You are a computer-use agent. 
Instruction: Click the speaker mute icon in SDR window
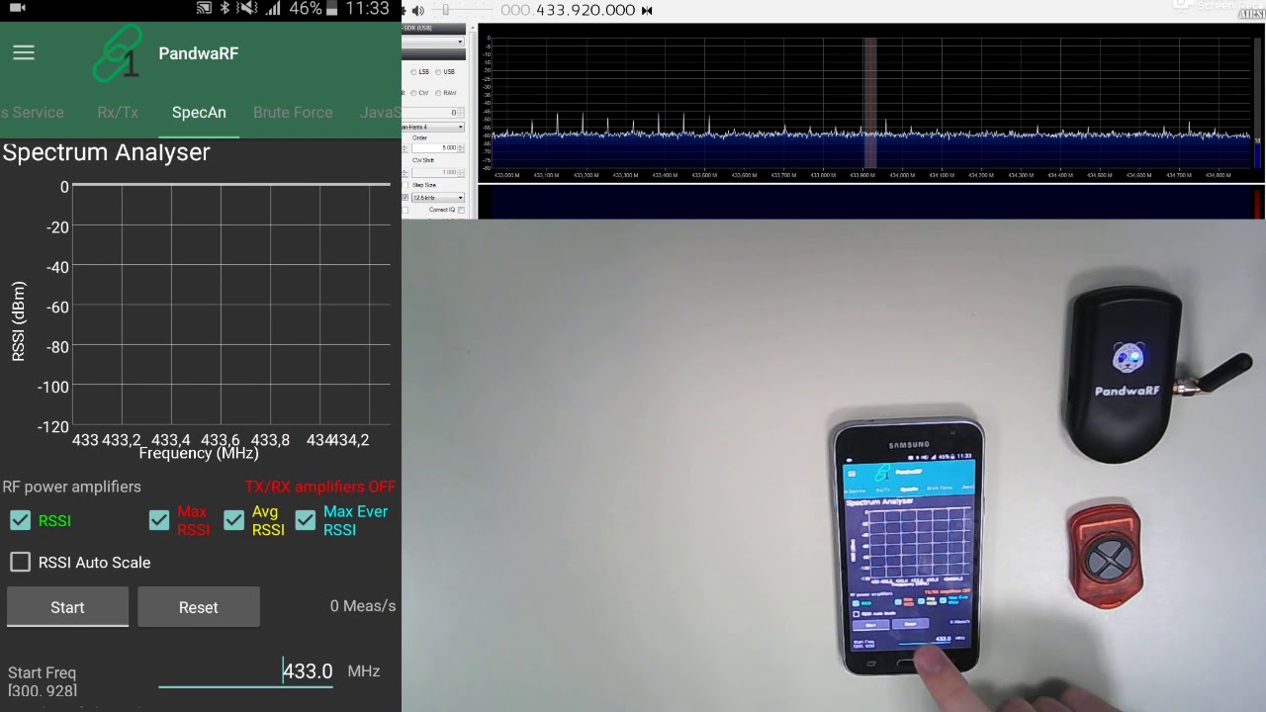click(x=418, y=11)
